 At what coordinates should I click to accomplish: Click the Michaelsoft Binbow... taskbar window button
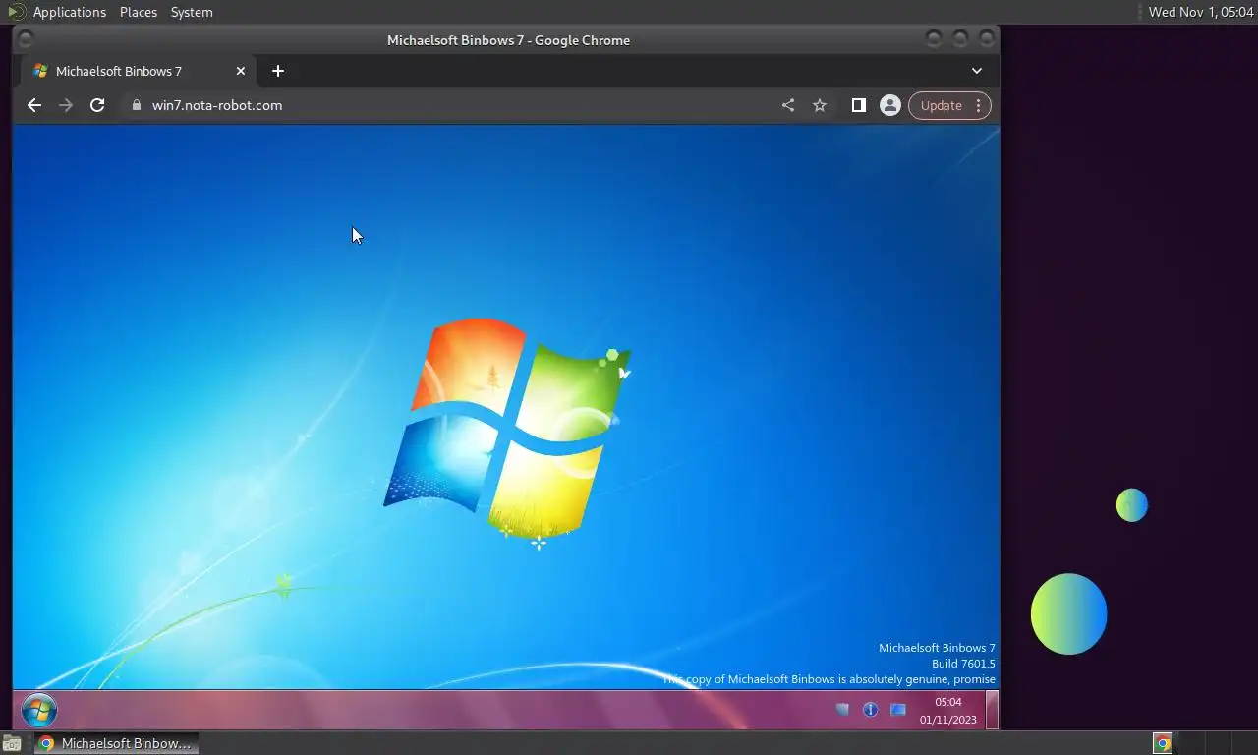(116, 743)
